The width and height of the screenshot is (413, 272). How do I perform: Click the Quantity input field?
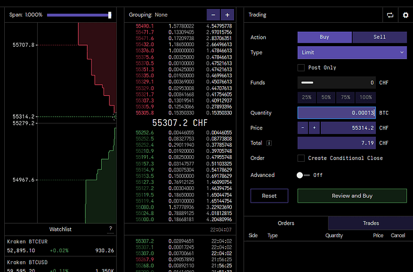[336, 113]
